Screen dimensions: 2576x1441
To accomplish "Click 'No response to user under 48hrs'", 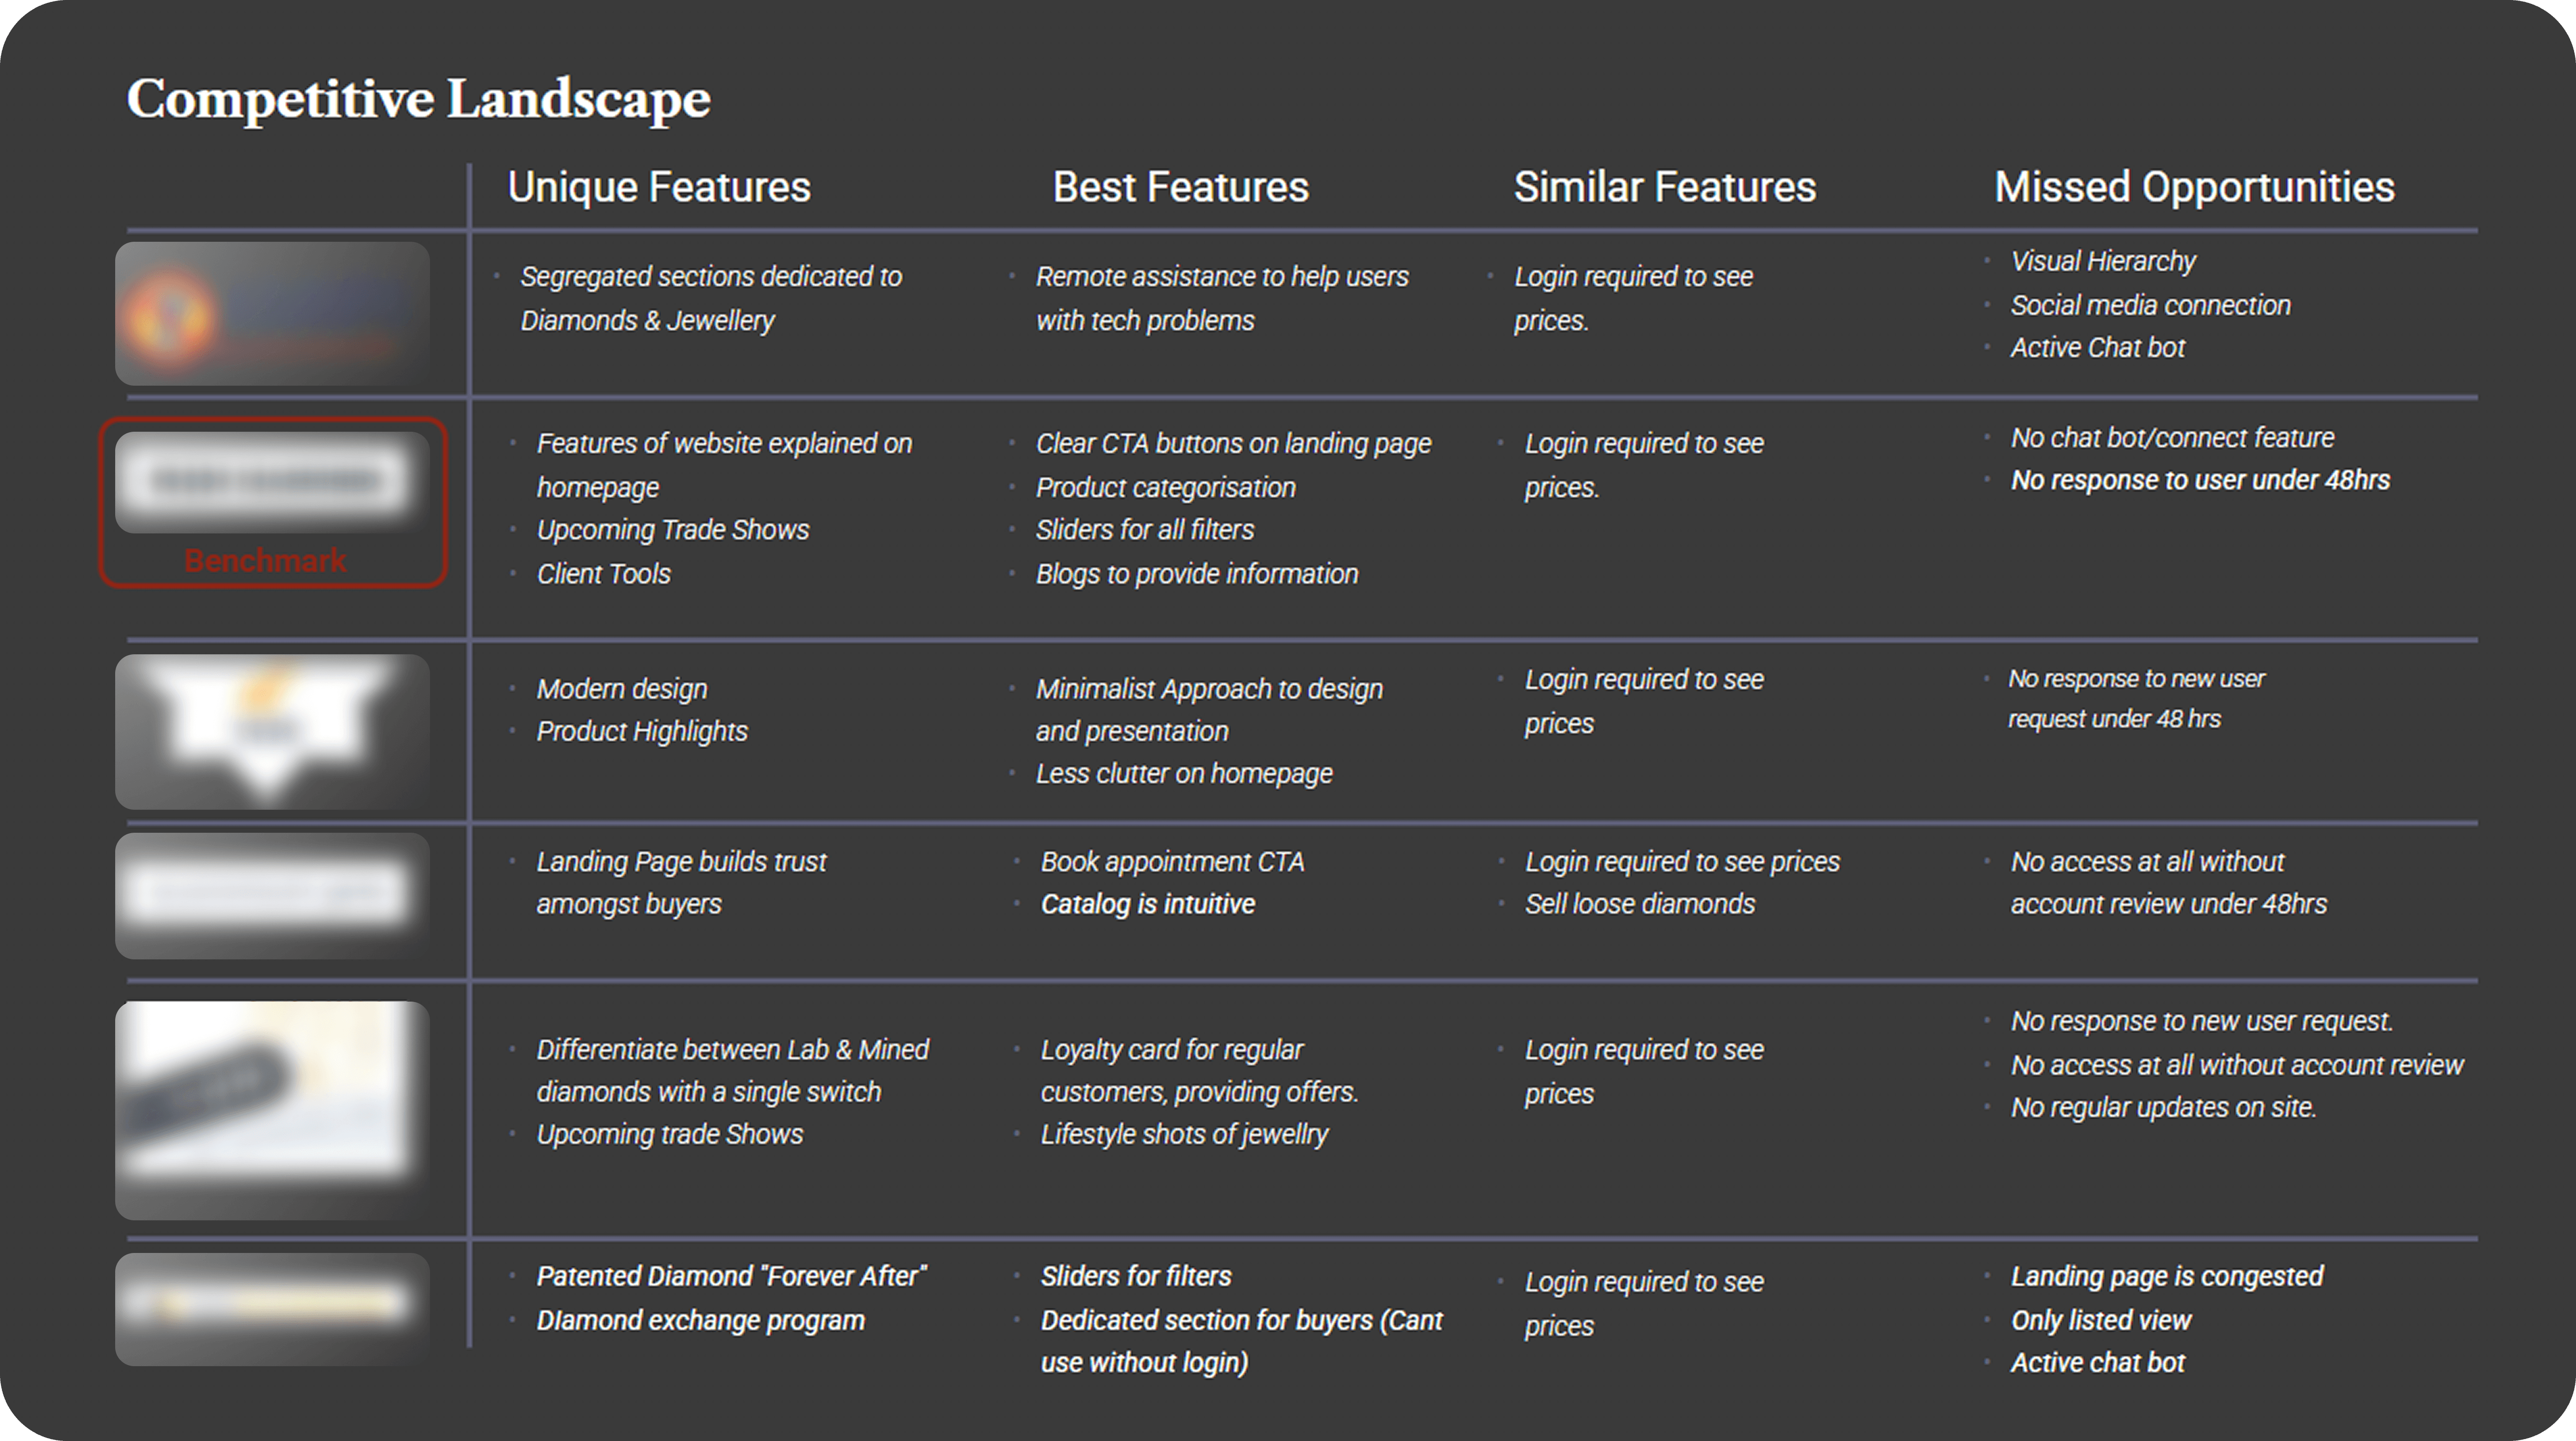I will [2200, 480].
